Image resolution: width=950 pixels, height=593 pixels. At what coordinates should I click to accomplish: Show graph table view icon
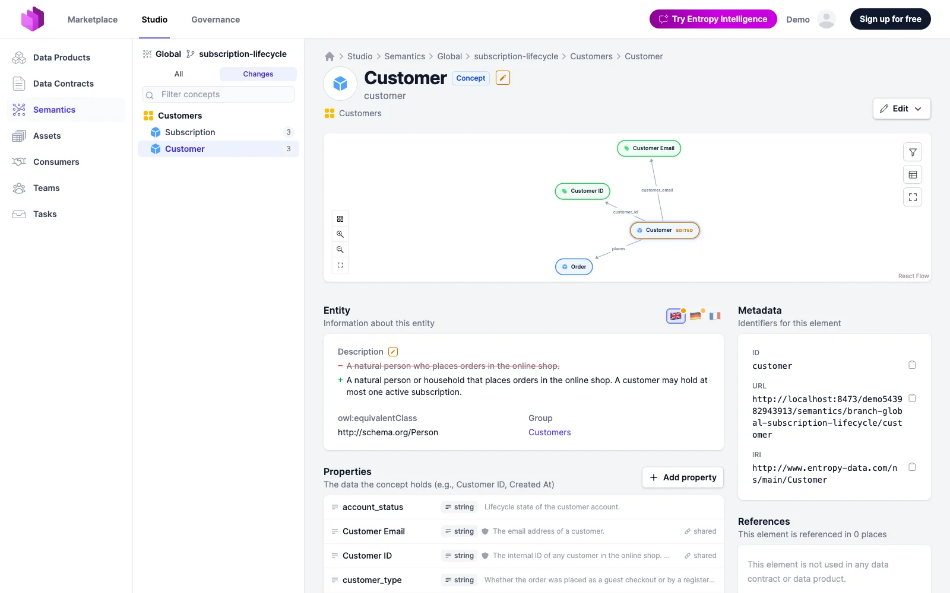[x=913, y=175]
